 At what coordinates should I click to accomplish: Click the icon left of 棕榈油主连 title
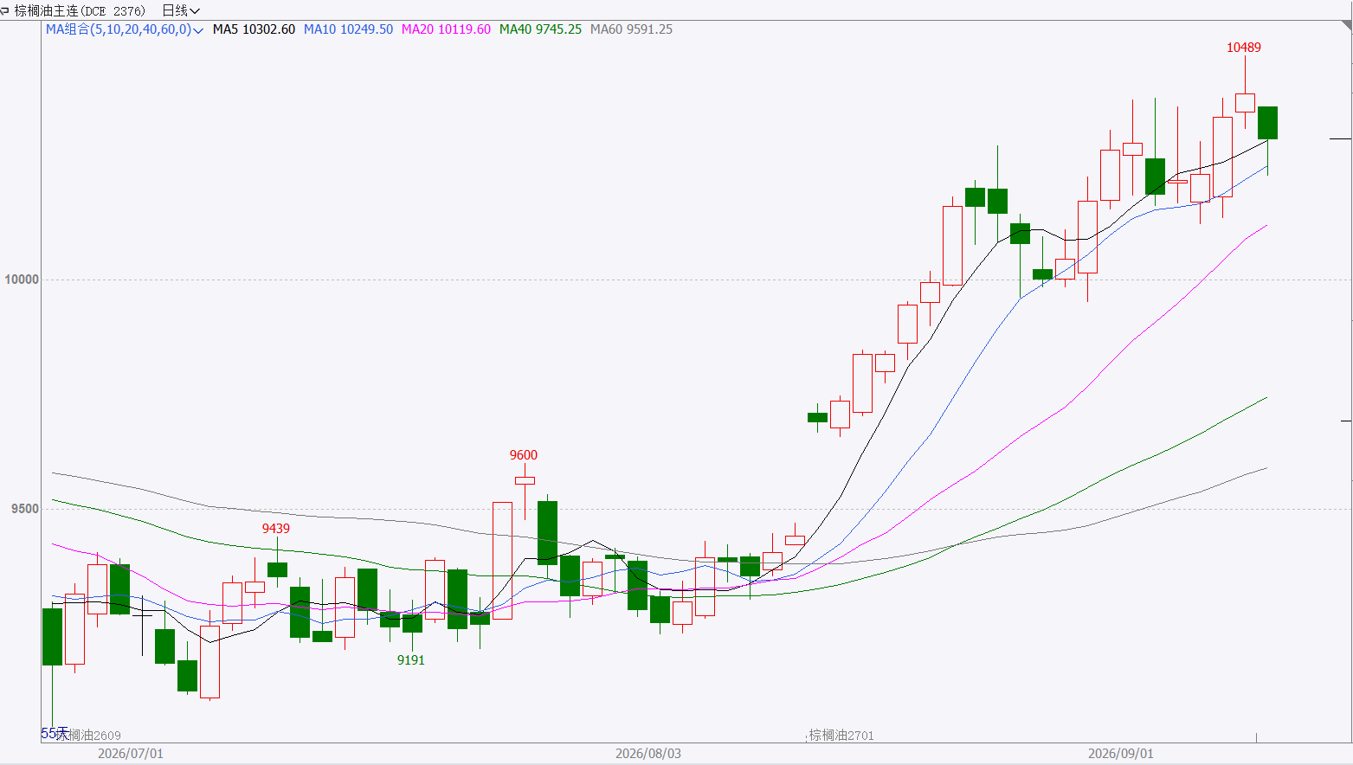[5, 10]
